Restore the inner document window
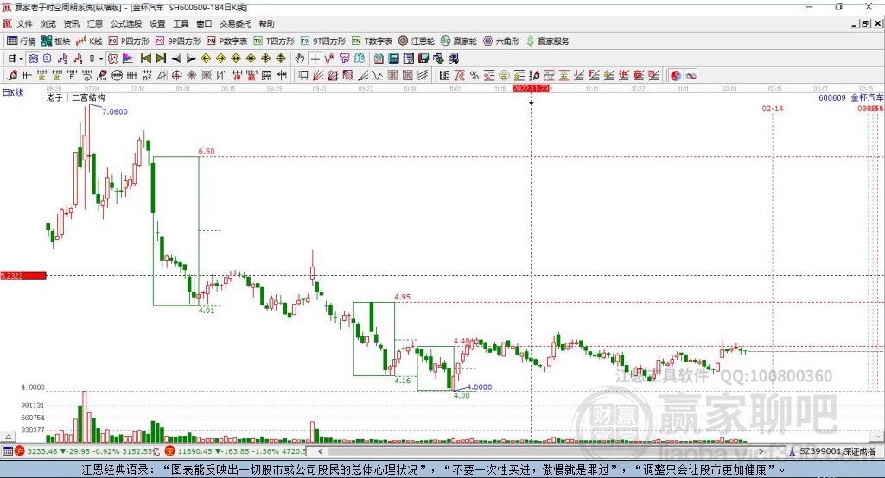 [x=865, y=23]
